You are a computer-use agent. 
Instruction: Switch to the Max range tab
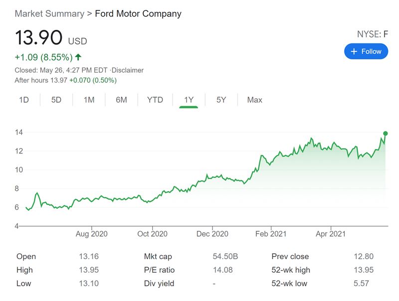click(x=254, y=100)
